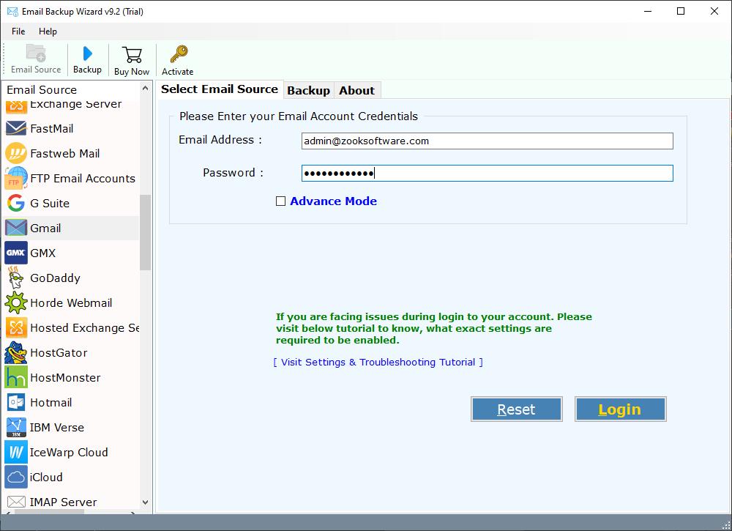
Task: Click the Activate key icon
Action: point(177,59)
